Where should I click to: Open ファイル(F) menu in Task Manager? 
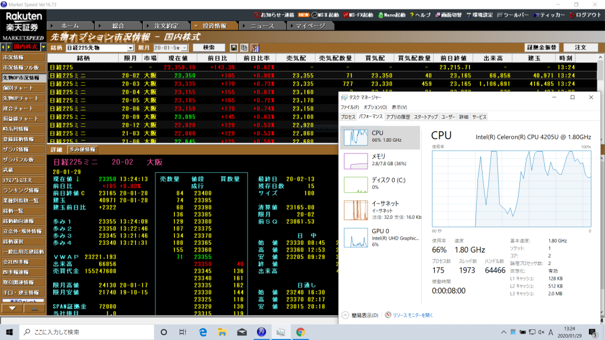click(x=350, y=107)
